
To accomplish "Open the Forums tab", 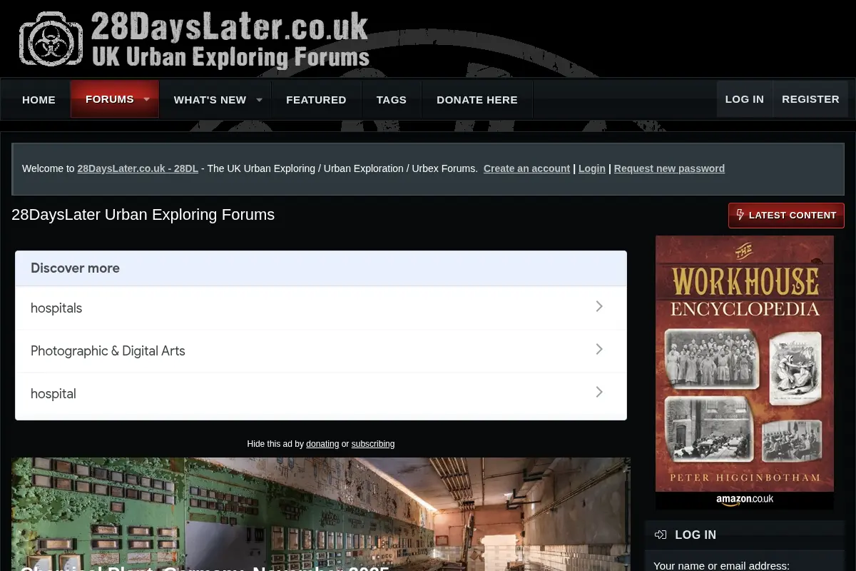I will point(110,99).
